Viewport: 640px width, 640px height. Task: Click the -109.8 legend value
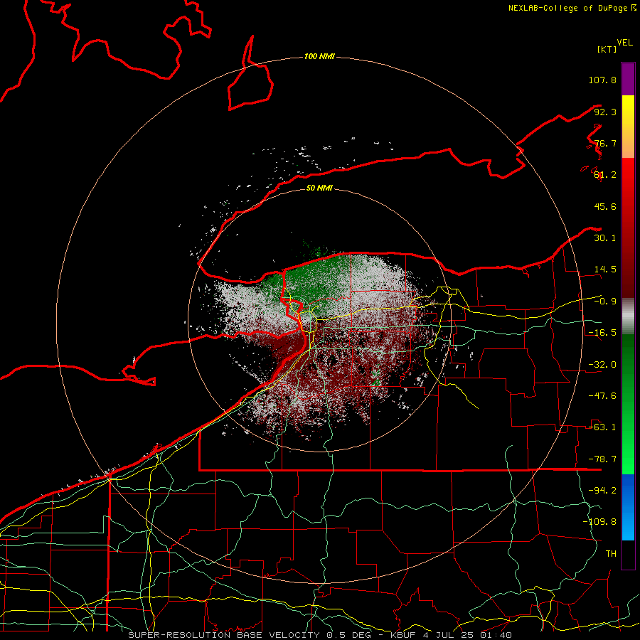tap(599, 522)
